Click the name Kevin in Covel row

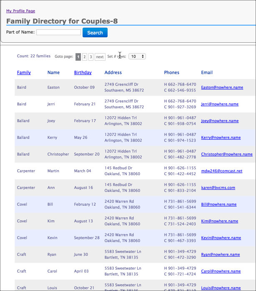53,237
